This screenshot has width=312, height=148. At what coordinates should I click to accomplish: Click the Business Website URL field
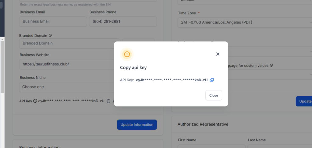[67, 64]
